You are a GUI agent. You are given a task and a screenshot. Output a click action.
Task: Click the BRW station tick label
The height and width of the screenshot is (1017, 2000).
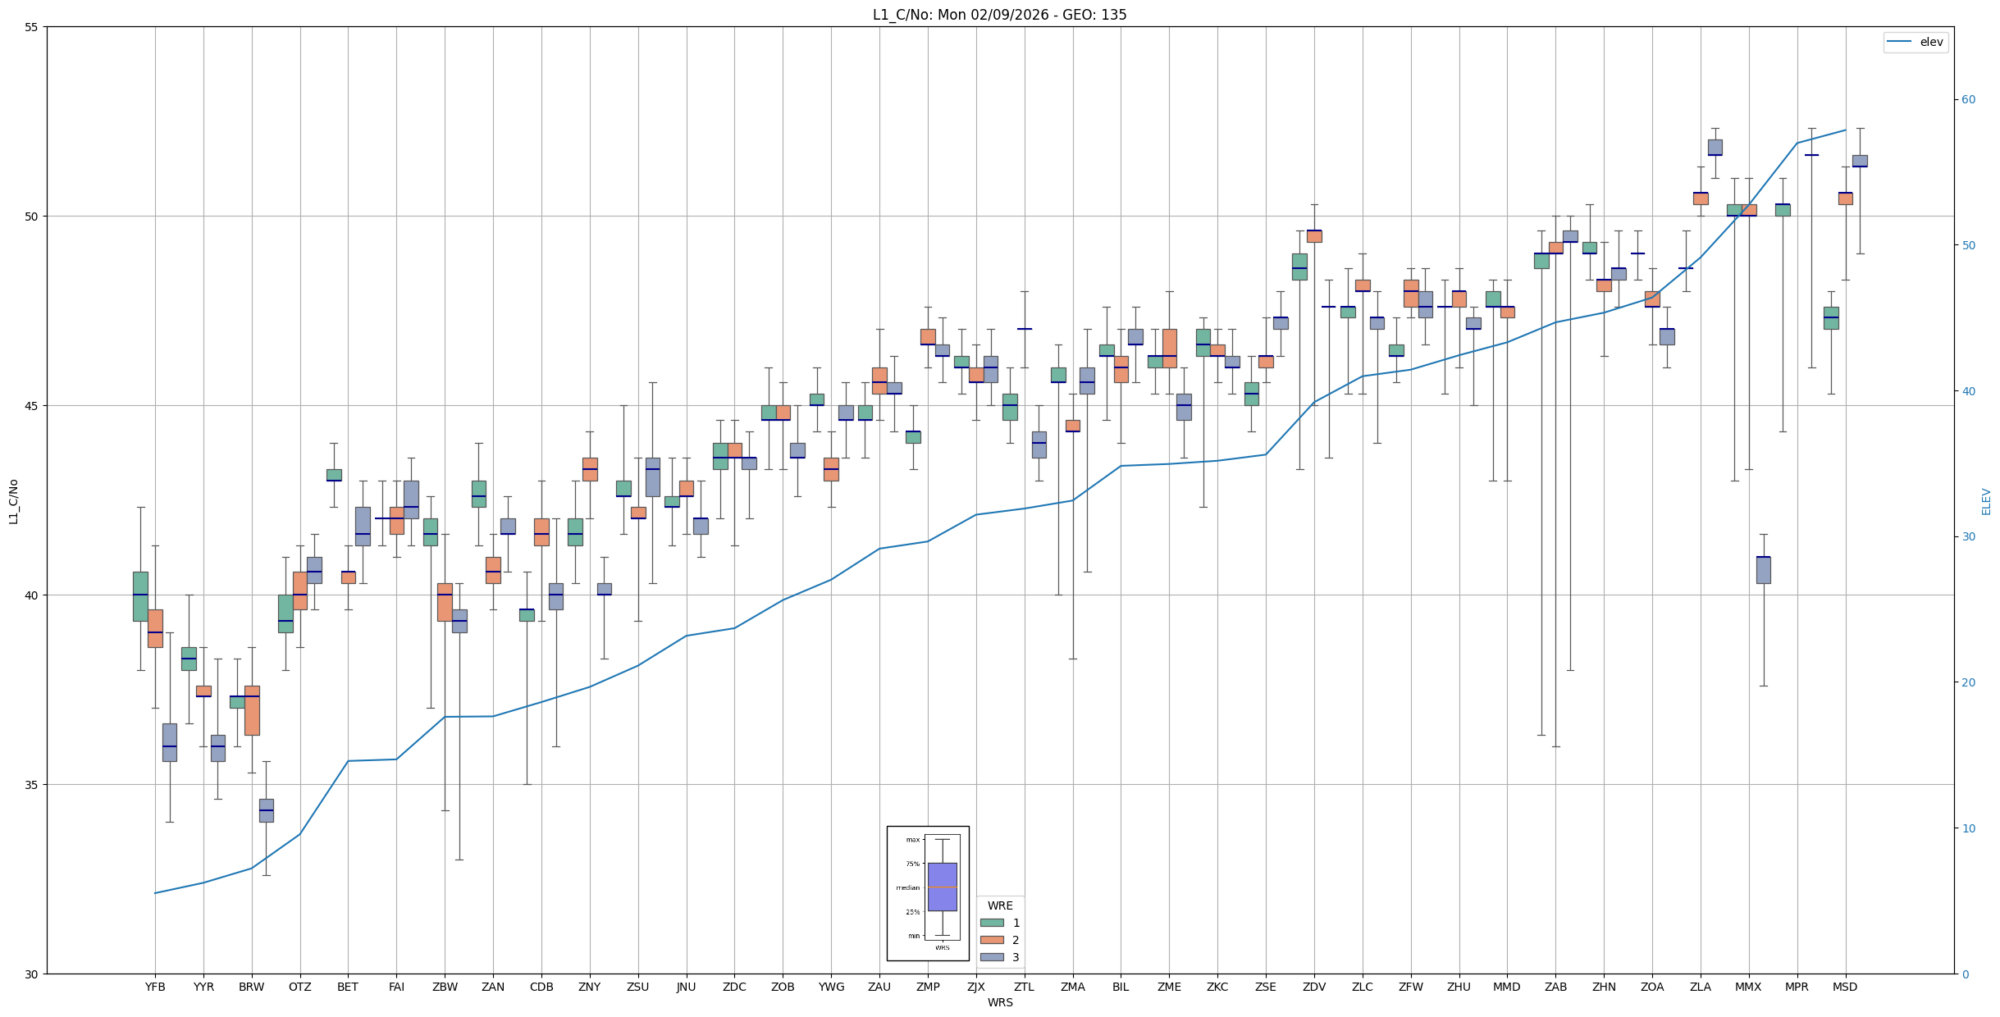coord(252,987)
